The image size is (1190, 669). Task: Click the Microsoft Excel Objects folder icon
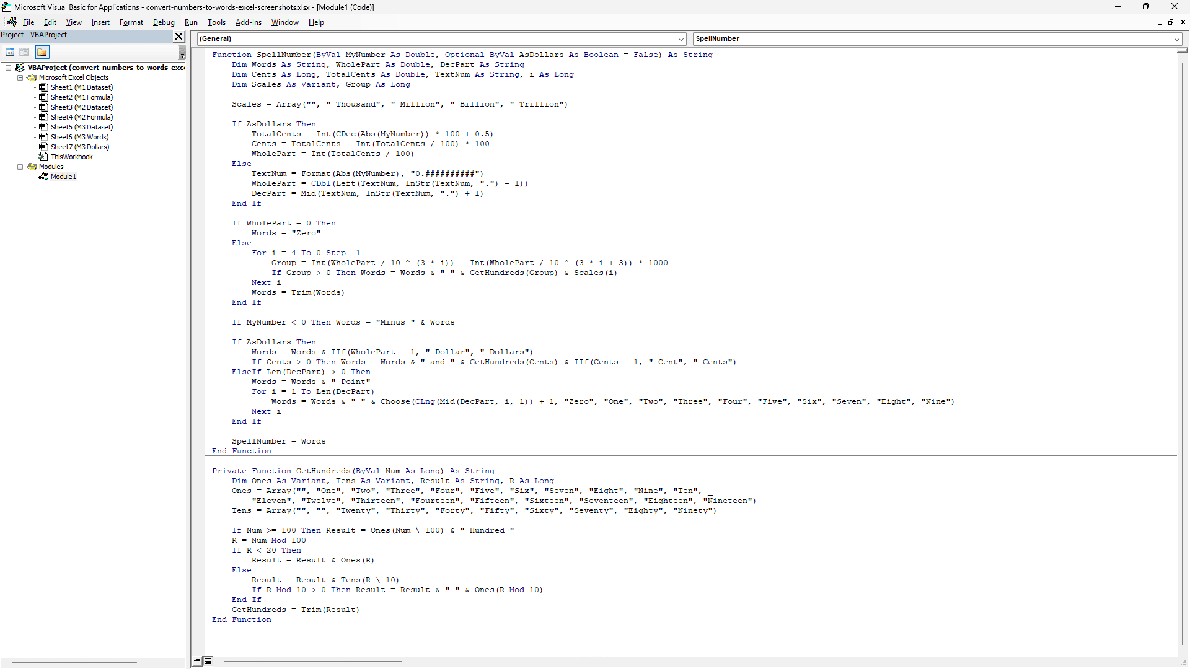click(32, 77)
